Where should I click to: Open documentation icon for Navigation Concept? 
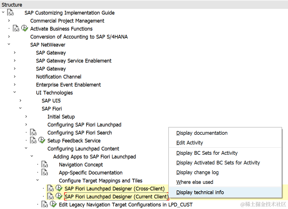click(x=45, y=164)
